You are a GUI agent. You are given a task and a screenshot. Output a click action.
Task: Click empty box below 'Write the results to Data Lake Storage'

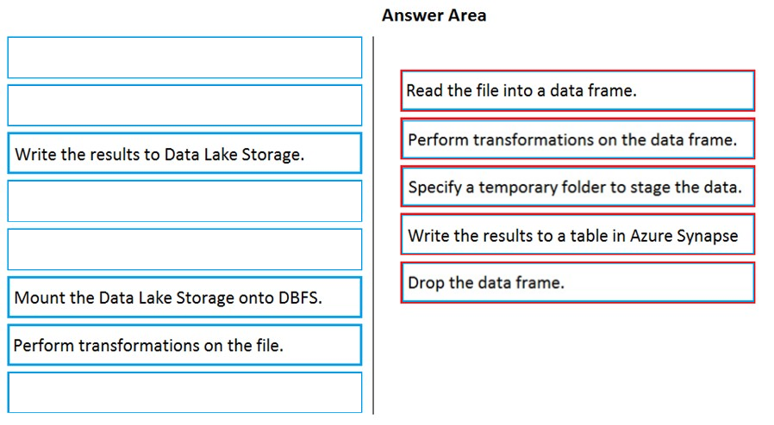[x=184, y=201]
